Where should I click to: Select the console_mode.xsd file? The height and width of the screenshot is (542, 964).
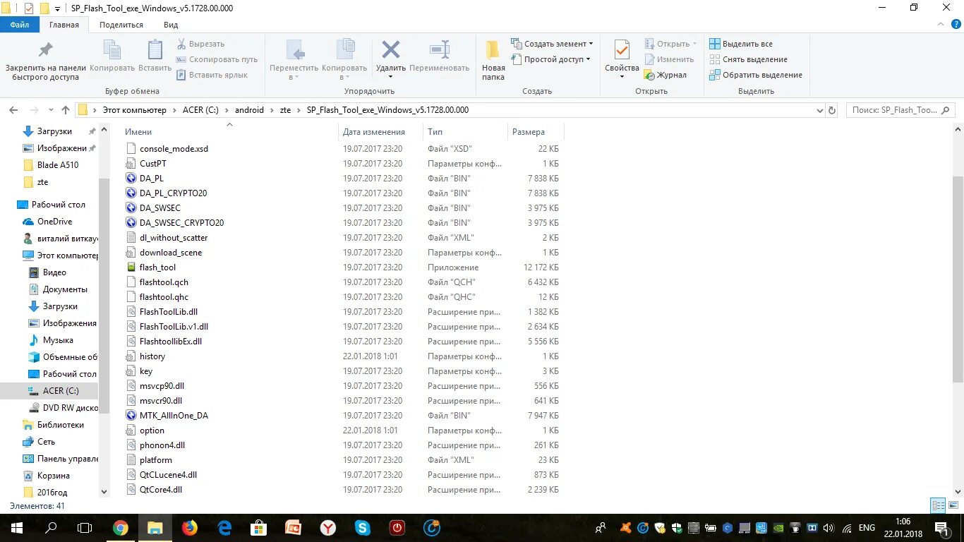click(x=174, y=149)
